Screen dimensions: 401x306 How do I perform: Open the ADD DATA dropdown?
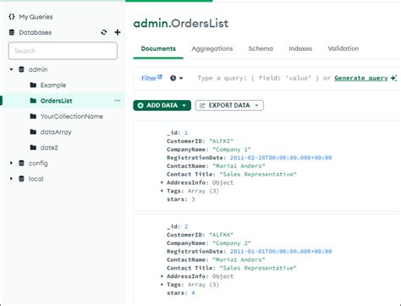pyautogui.click(x=162, y=105)
